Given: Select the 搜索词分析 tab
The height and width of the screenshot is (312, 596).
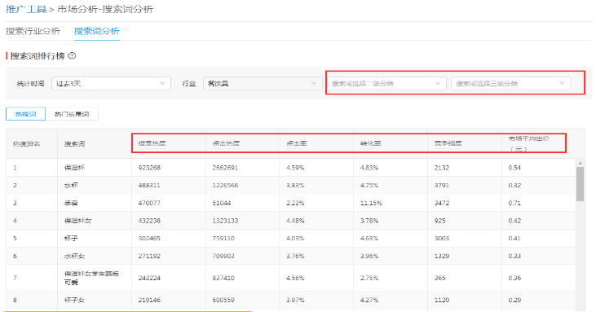Looking at the screenshot, I should click(x=96, y=31).
